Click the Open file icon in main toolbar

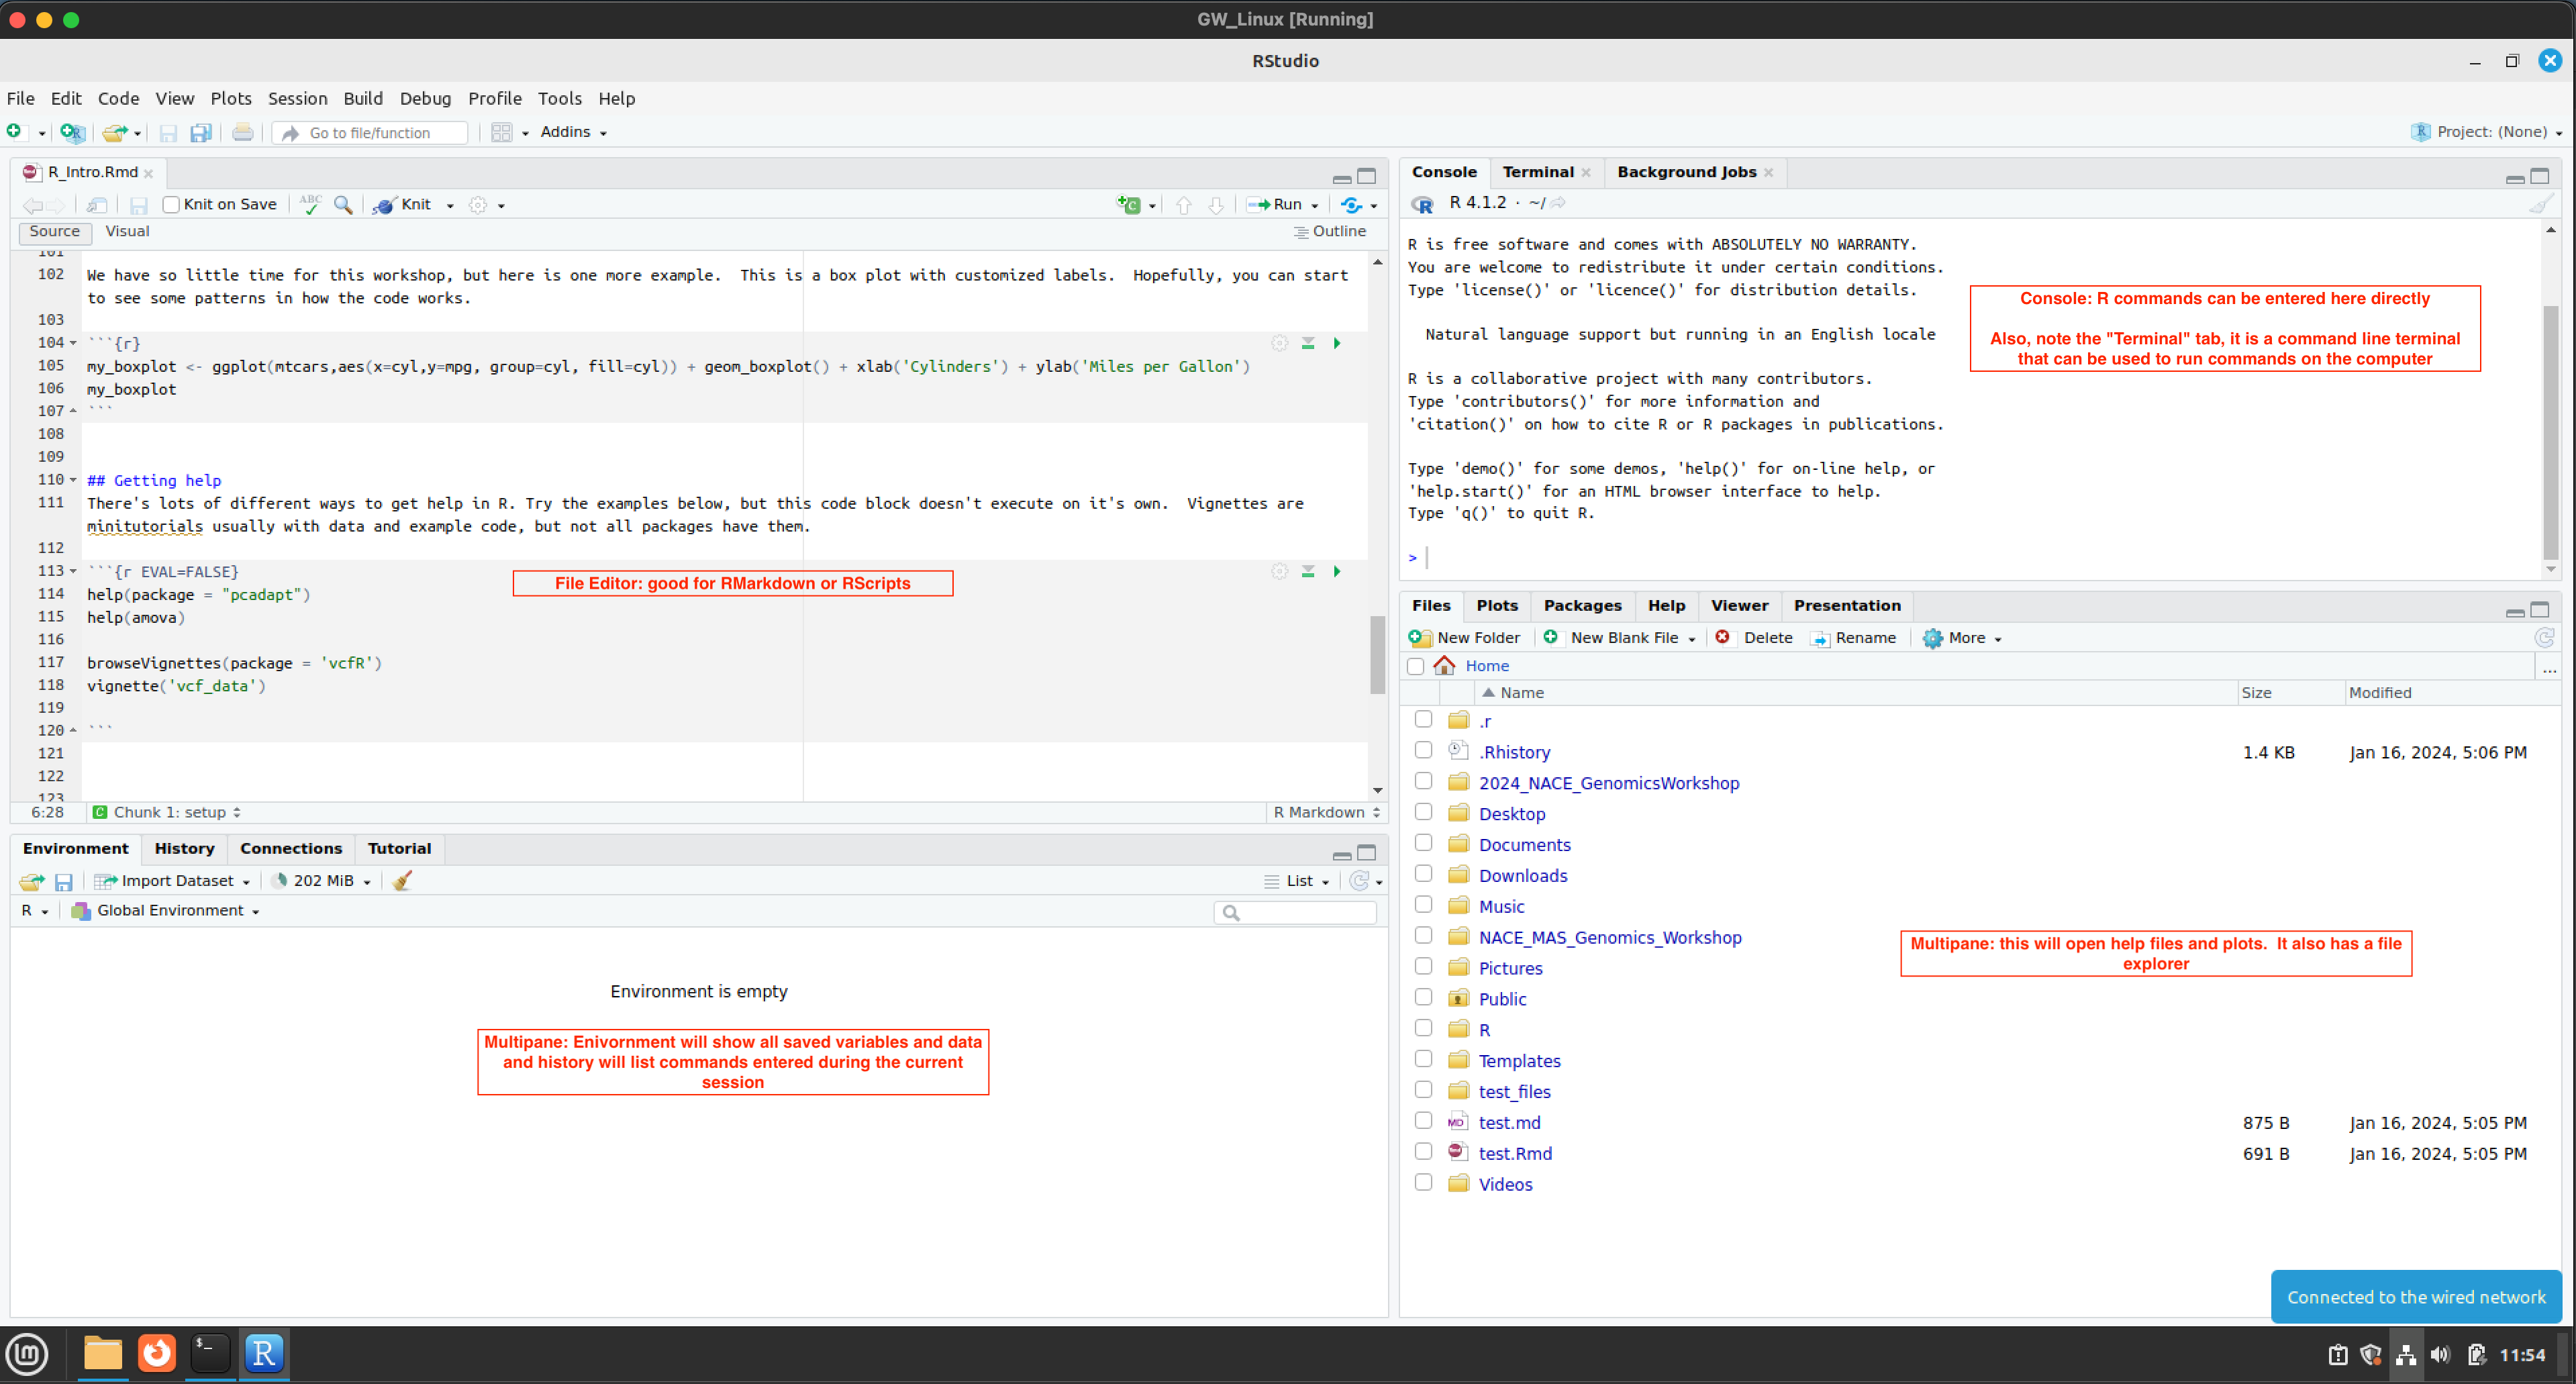(115, 132)
